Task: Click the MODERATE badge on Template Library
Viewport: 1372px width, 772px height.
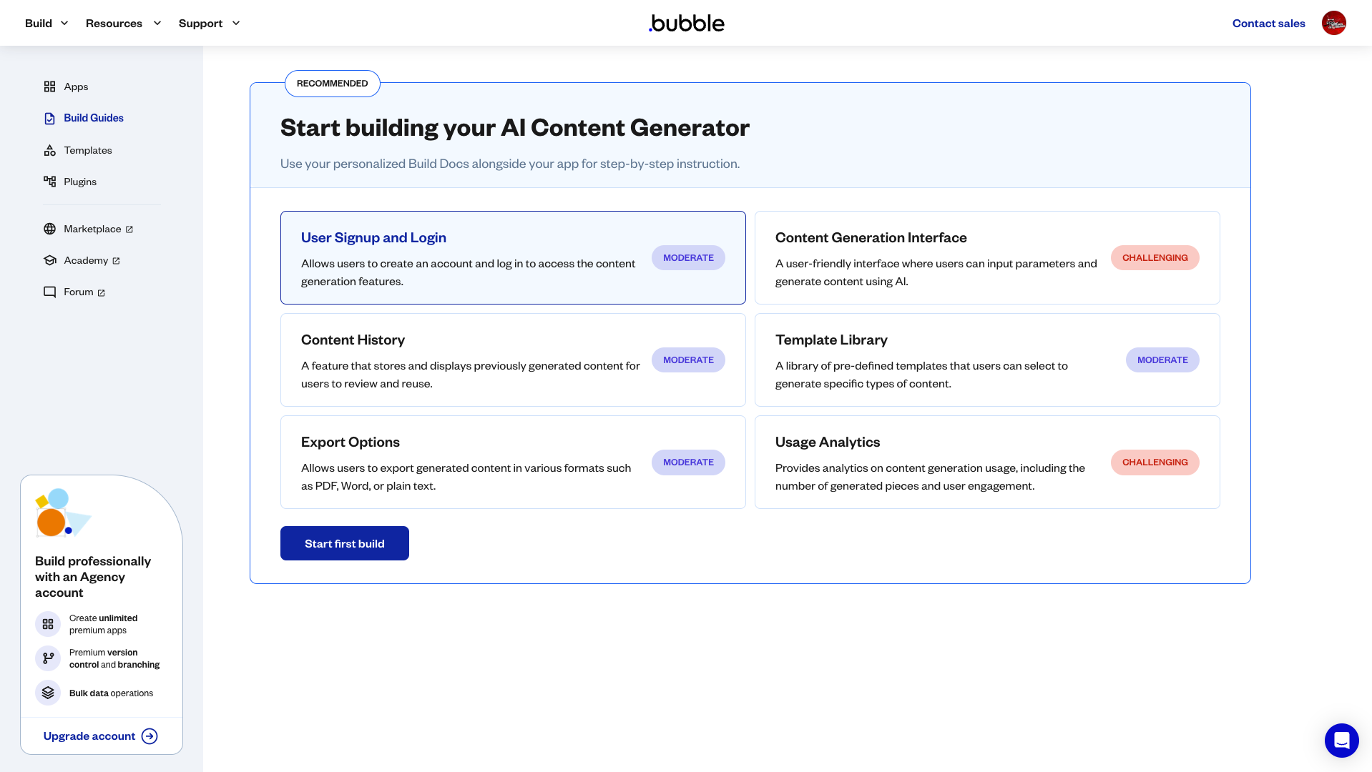Action: (1162, 360)
